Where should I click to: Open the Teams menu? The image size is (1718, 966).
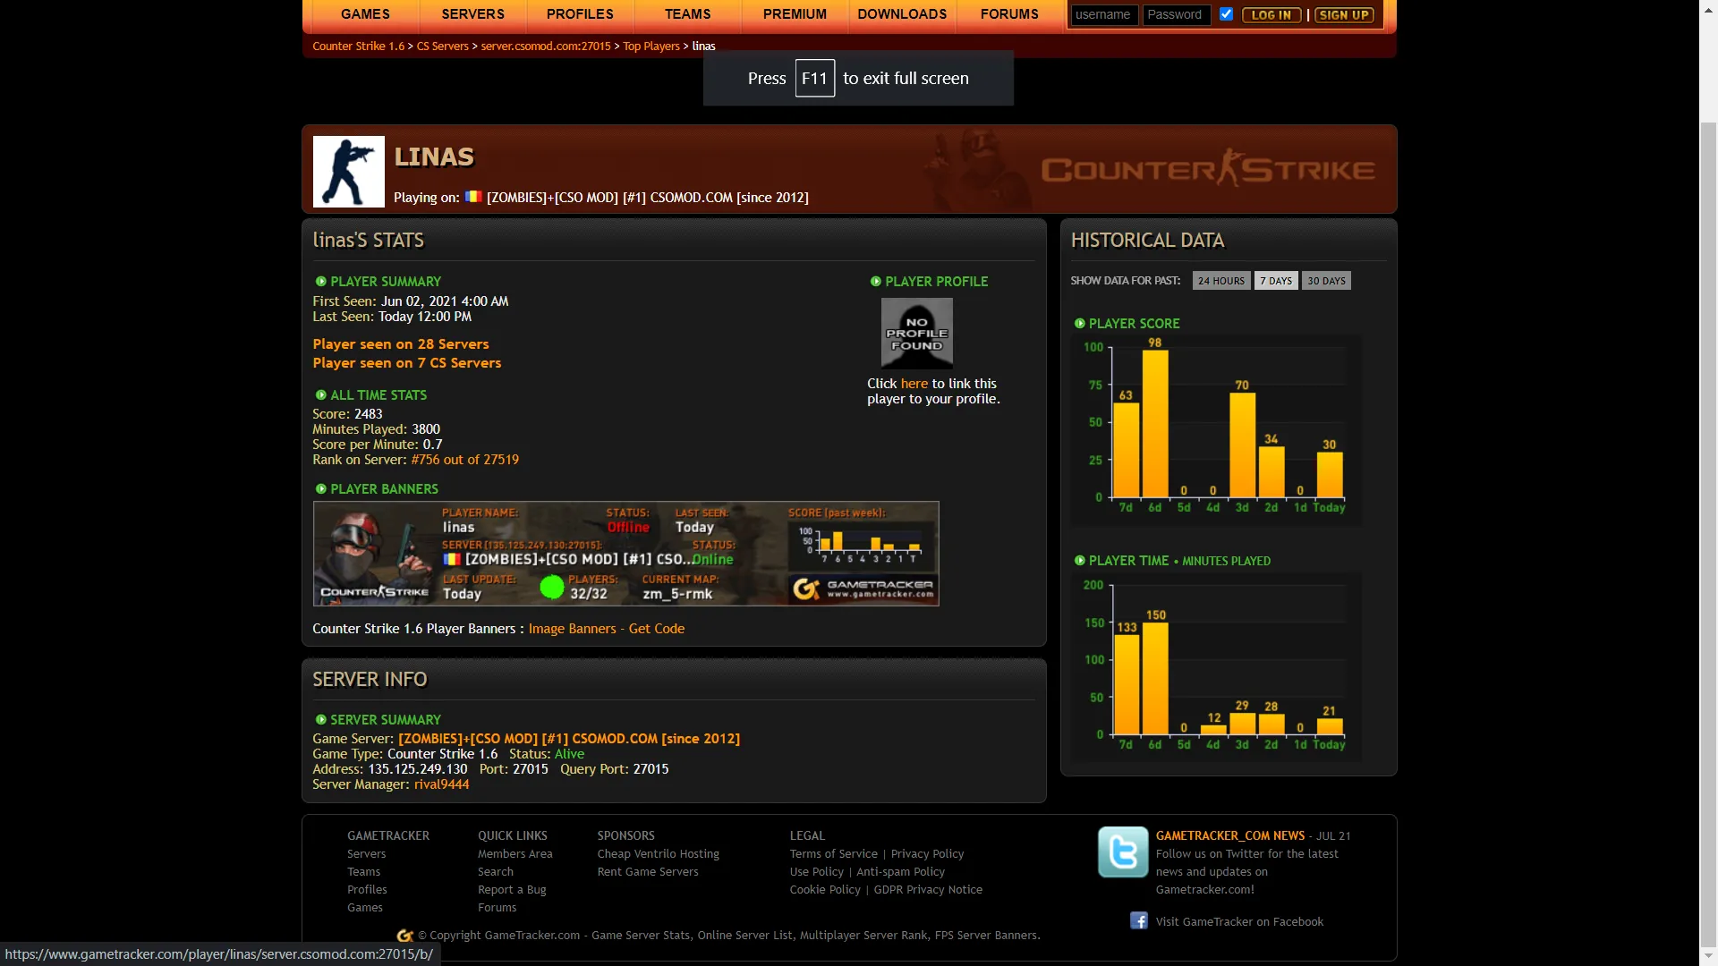(x=687, y=14)
